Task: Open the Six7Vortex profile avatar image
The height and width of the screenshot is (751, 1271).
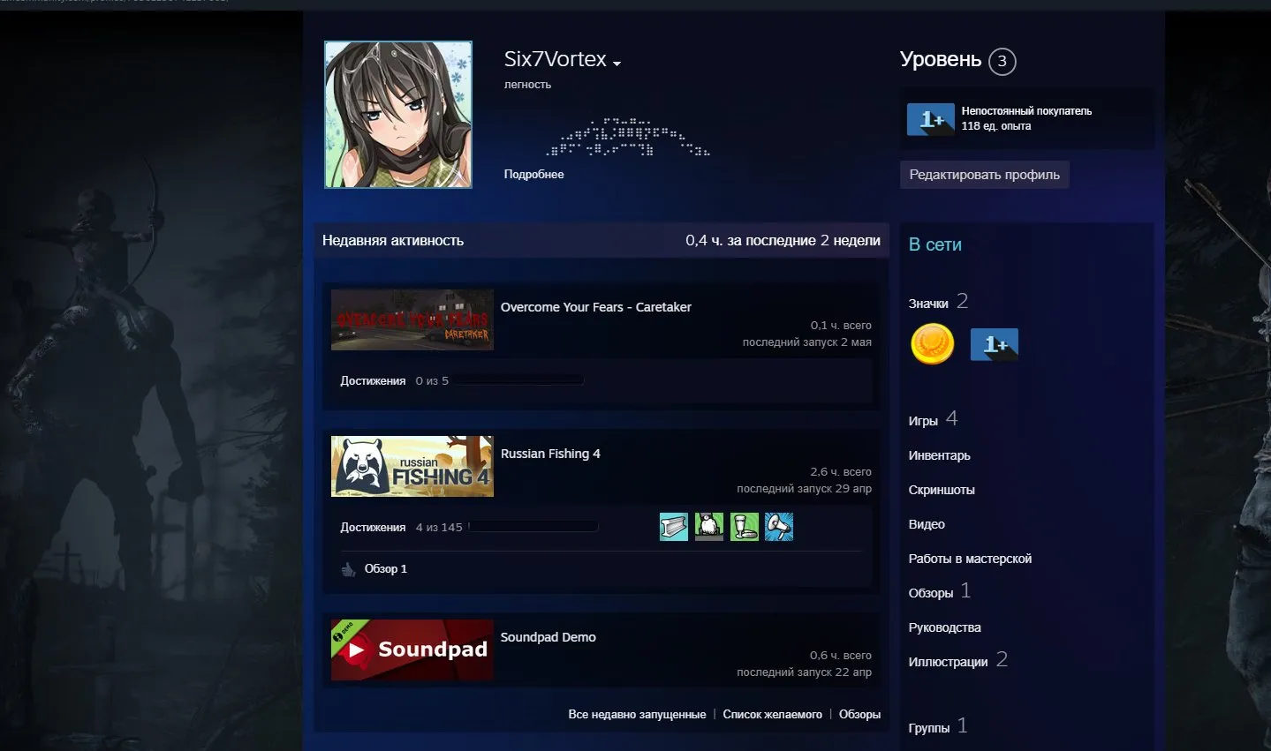Action: pyautogui.click(x=398, y=114)
